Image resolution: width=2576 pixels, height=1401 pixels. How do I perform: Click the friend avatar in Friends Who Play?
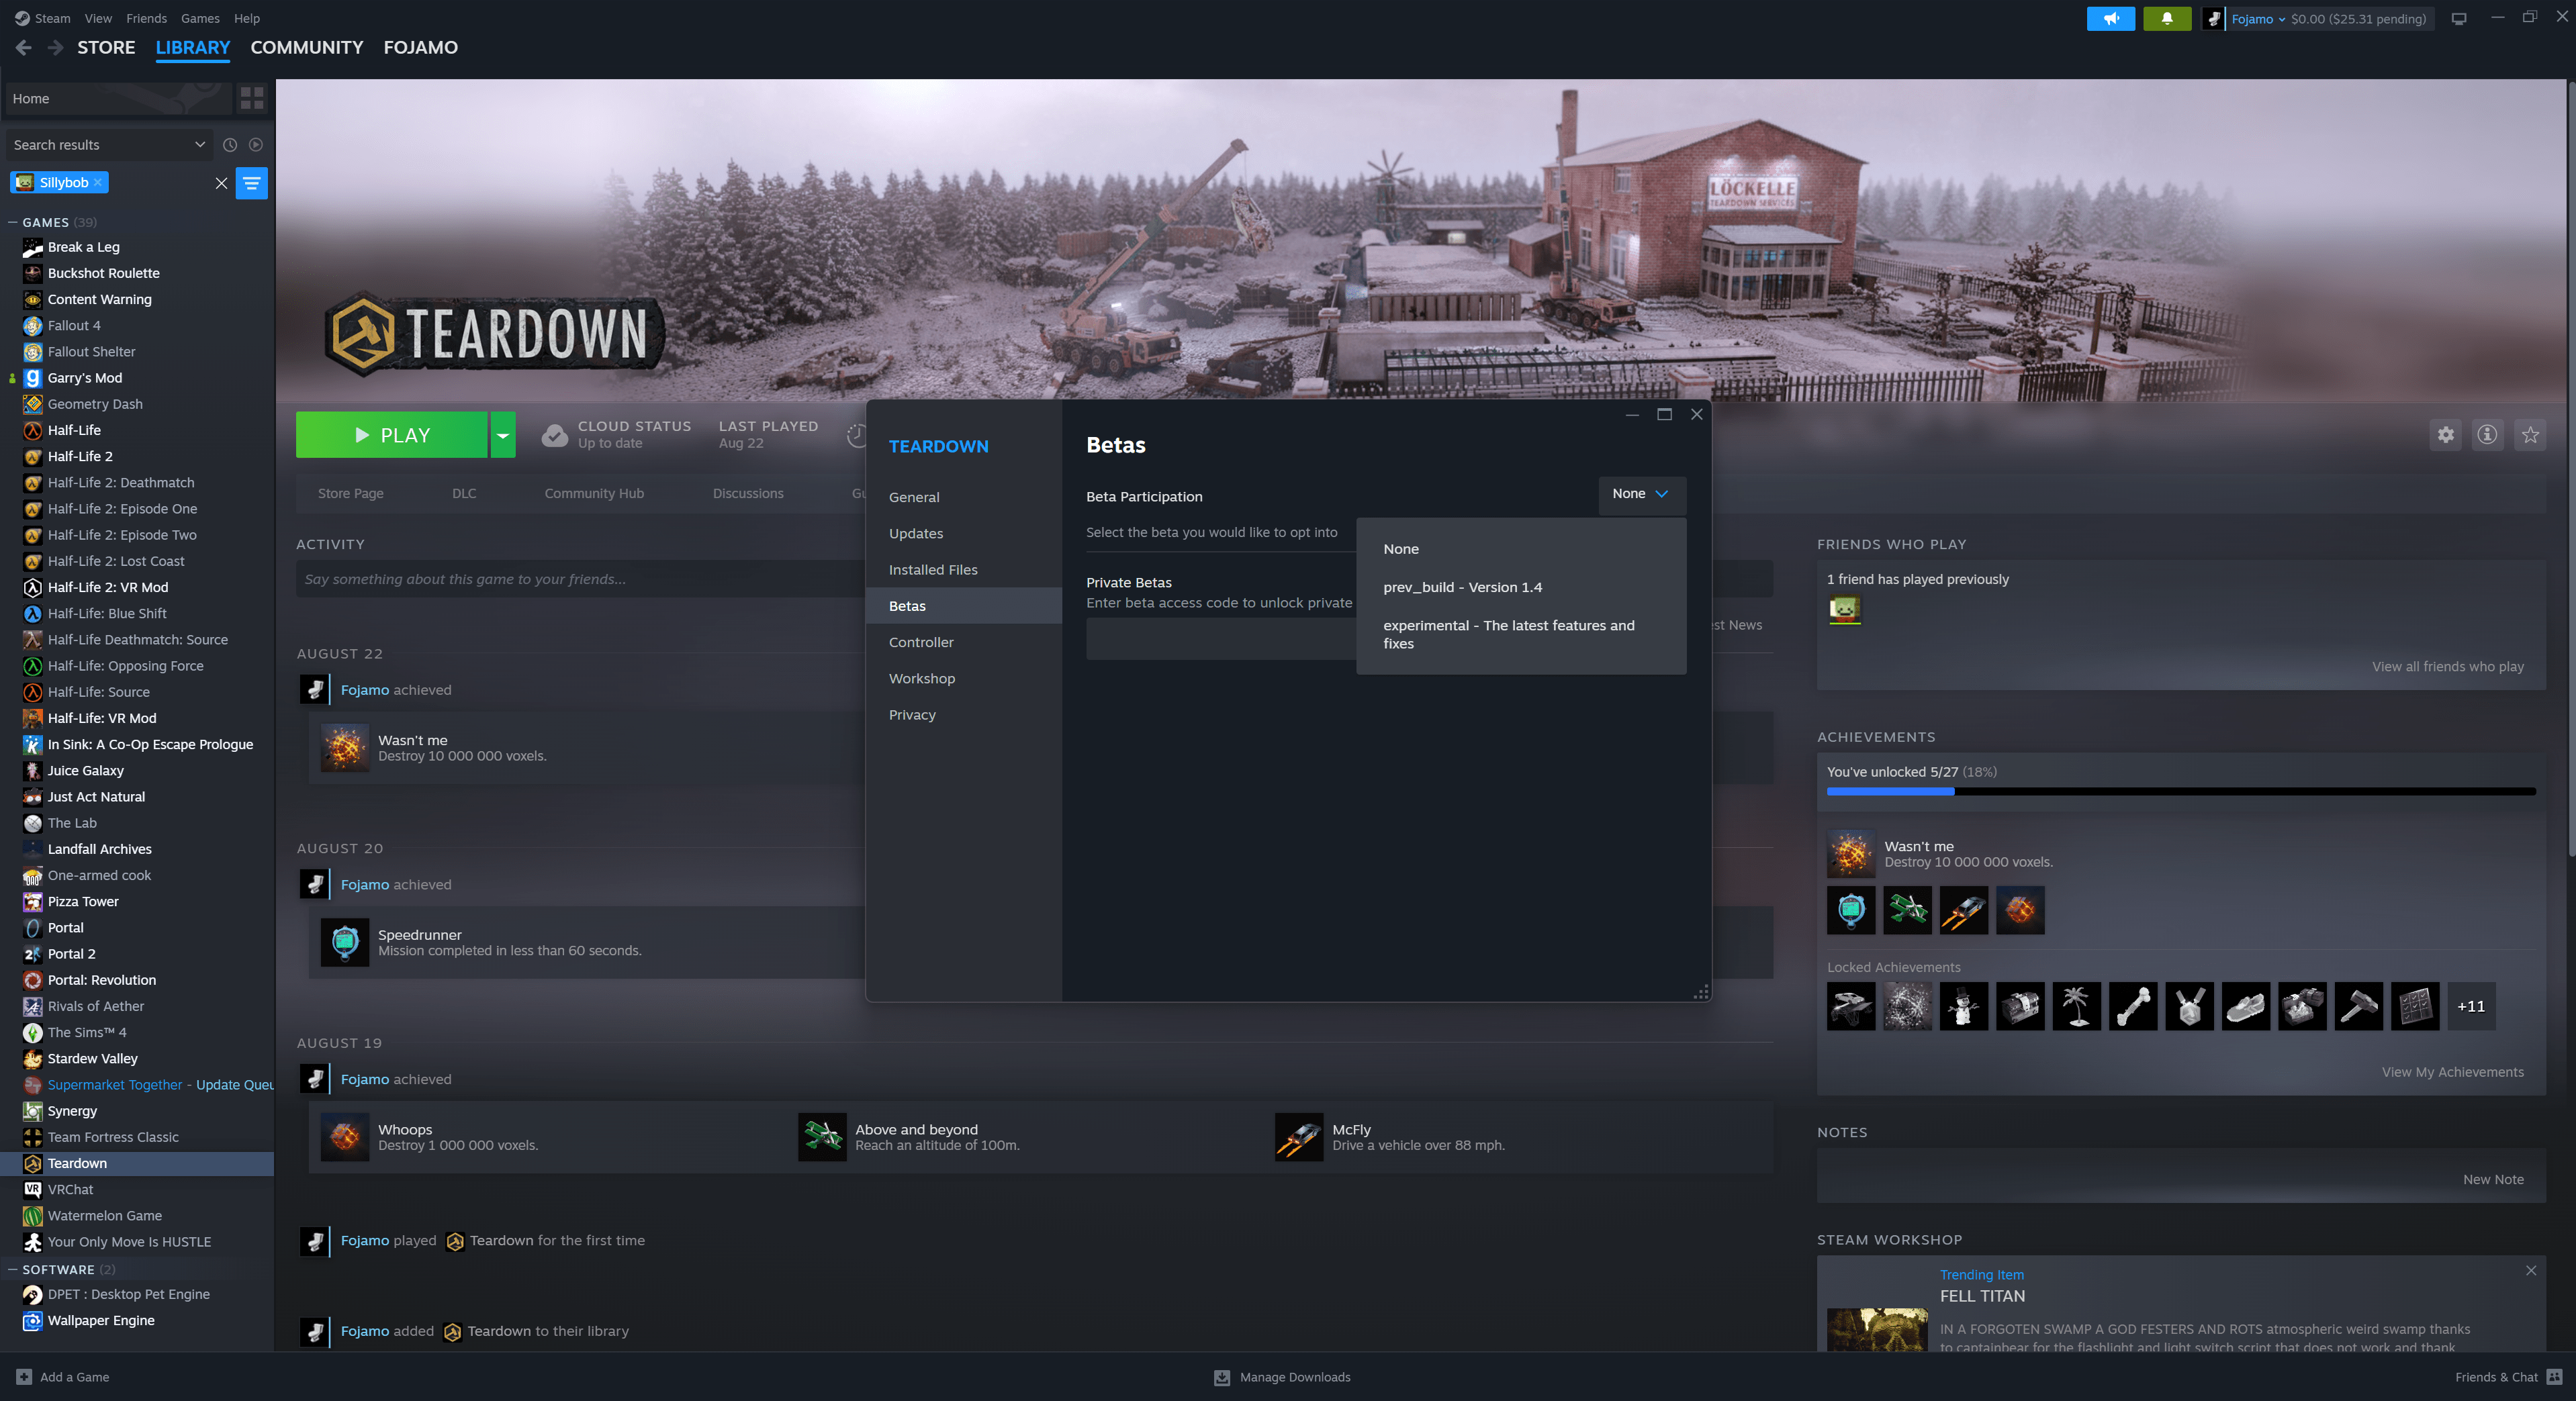tap(1844, 609)
